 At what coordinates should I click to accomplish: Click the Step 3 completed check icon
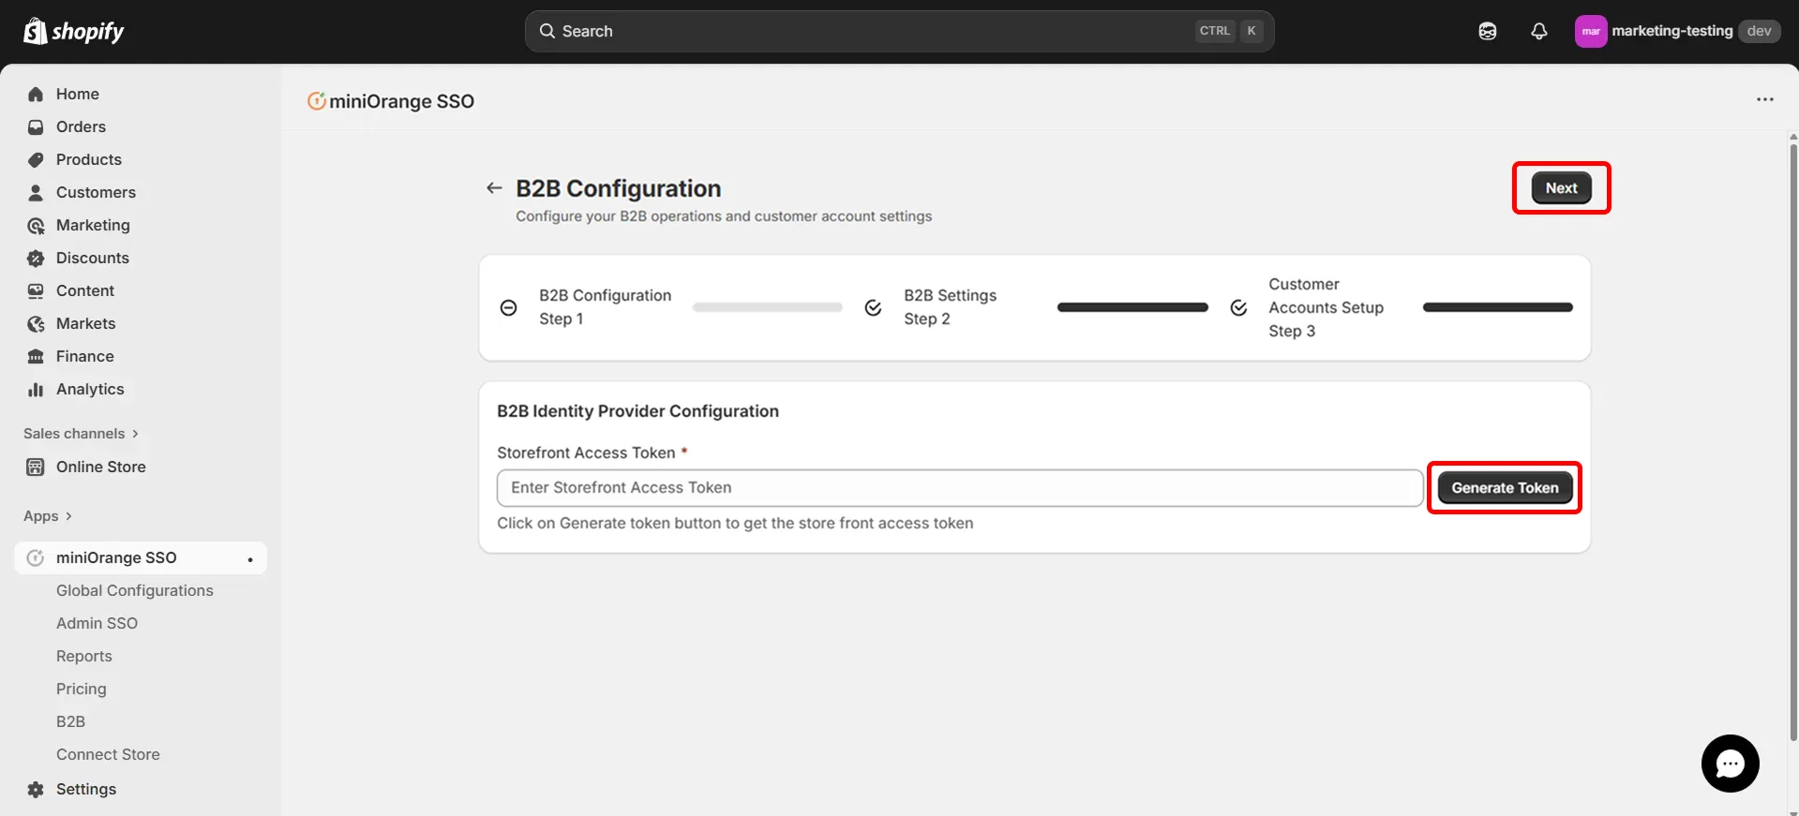tap(1238, 307)
